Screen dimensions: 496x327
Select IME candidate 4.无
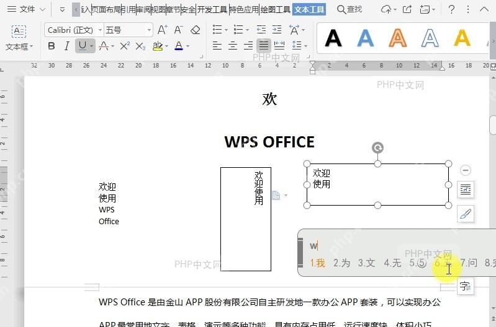[x=392, y=263]
